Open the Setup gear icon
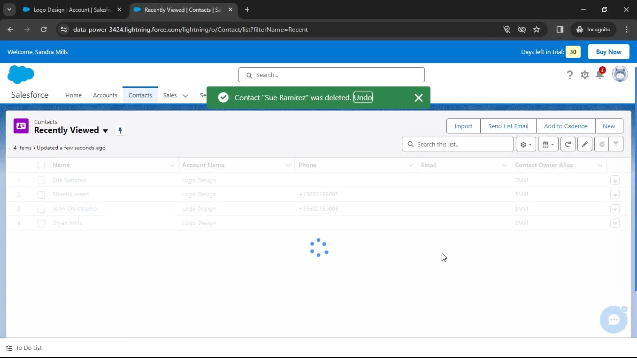The image size is (637, 358). pyautogui.click(x=585, y=75)
